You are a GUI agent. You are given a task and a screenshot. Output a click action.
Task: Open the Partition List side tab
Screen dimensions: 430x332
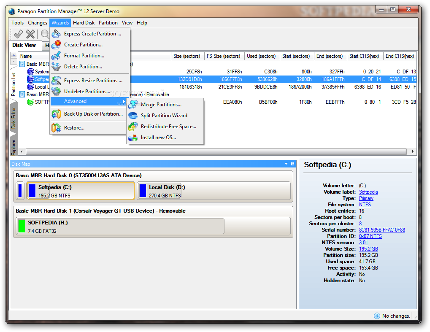[14, 84]
